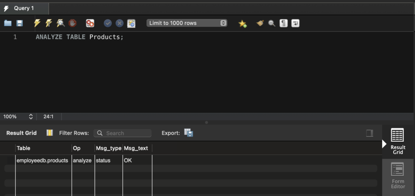
Task: Save the script using the disk icon
Action: (19, 23)
